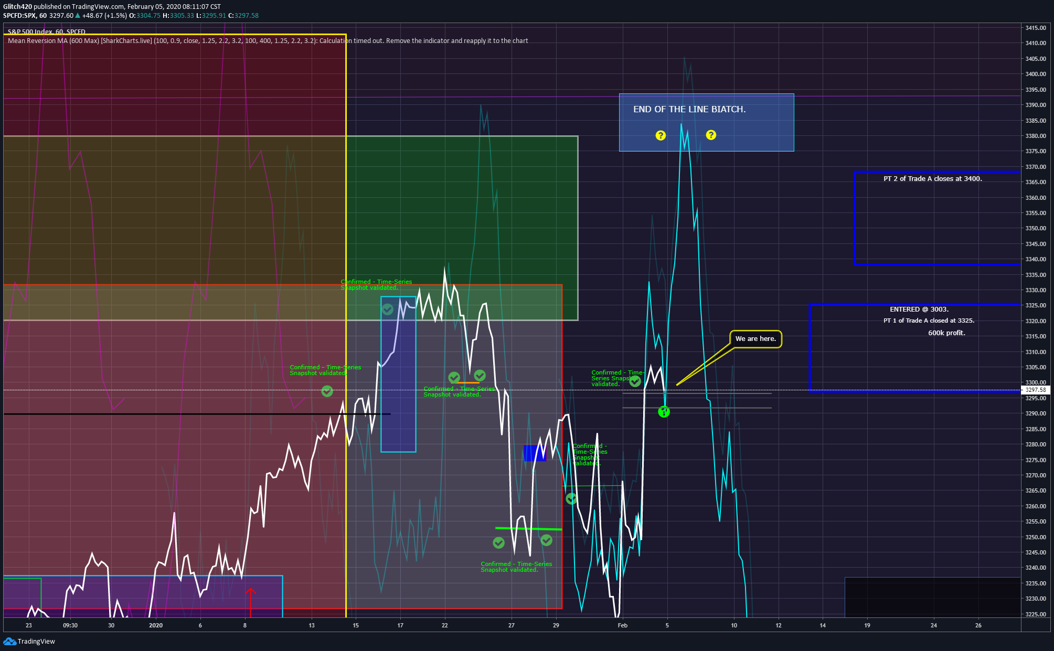This screenshot has width=1054, height=651.
Task: Click the checkmark left of the black horizontal line's end
Action: (x=327, y=391)
